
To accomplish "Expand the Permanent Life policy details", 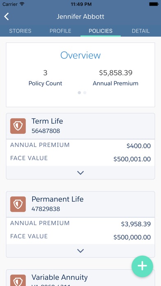I will point(80,251).
